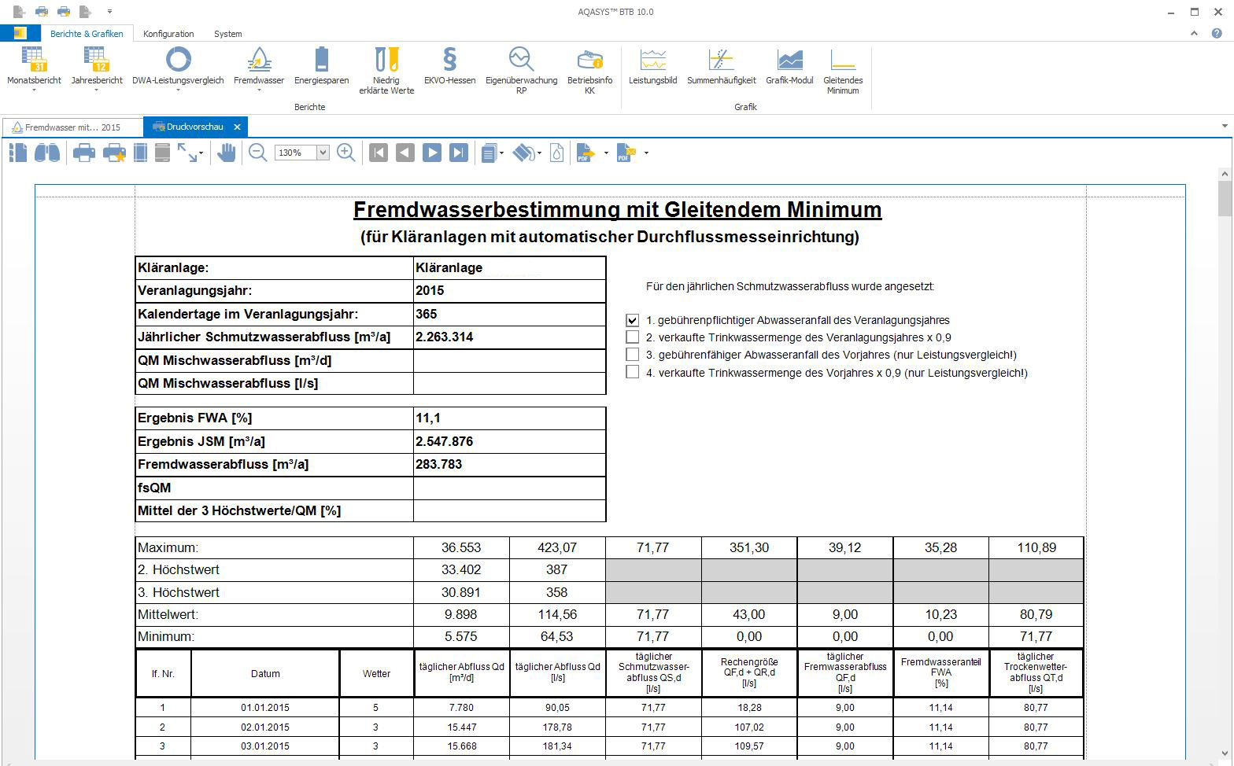Screen dimensions: 1234x766
Task: Click the watermark droplet icon
Action: [556, 153]
